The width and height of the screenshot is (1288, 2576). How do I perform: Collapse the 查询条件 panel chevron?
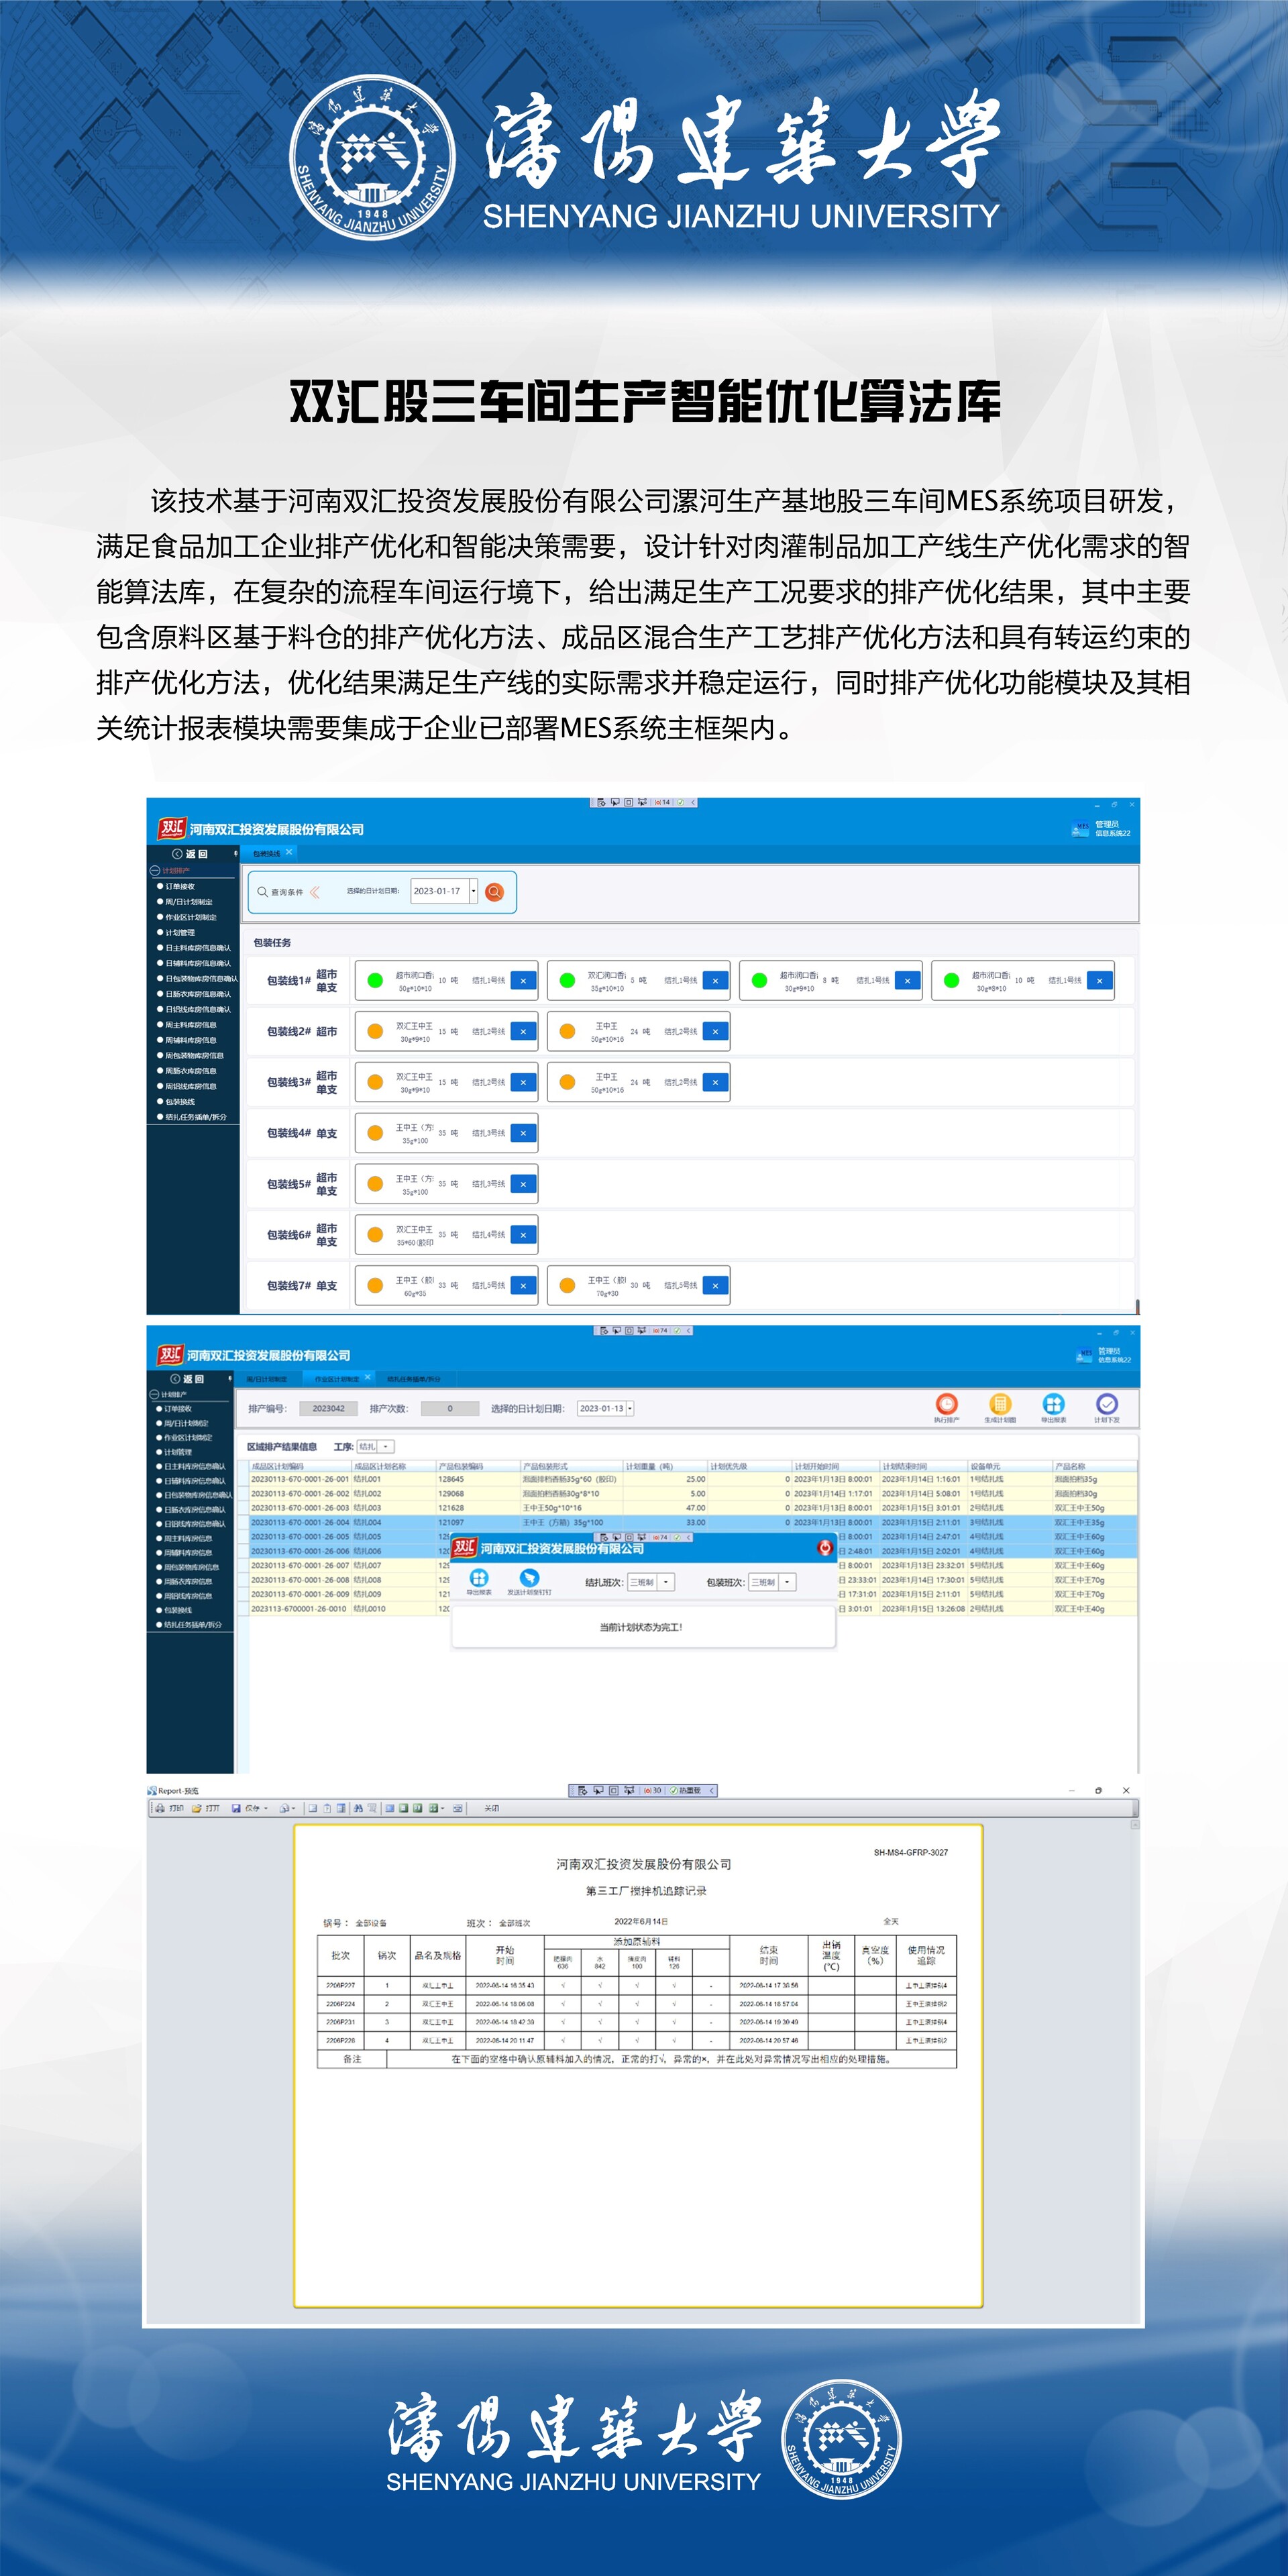coord(314,891)
